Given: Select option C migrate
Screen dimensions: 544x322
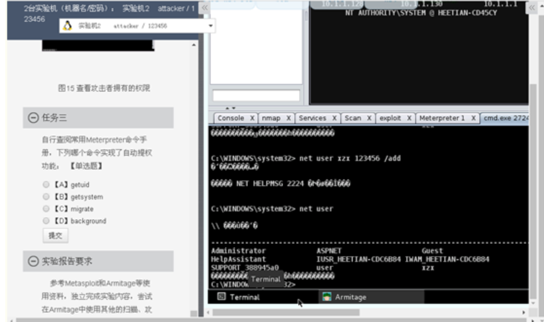Looking at the screenshot, I should (x=46, y=209).
